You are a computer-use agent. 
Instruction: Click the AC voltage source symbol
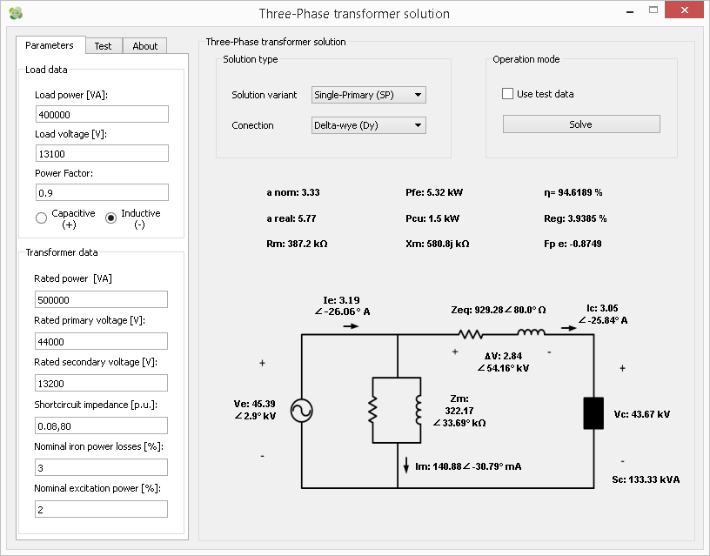coord(302,411)
